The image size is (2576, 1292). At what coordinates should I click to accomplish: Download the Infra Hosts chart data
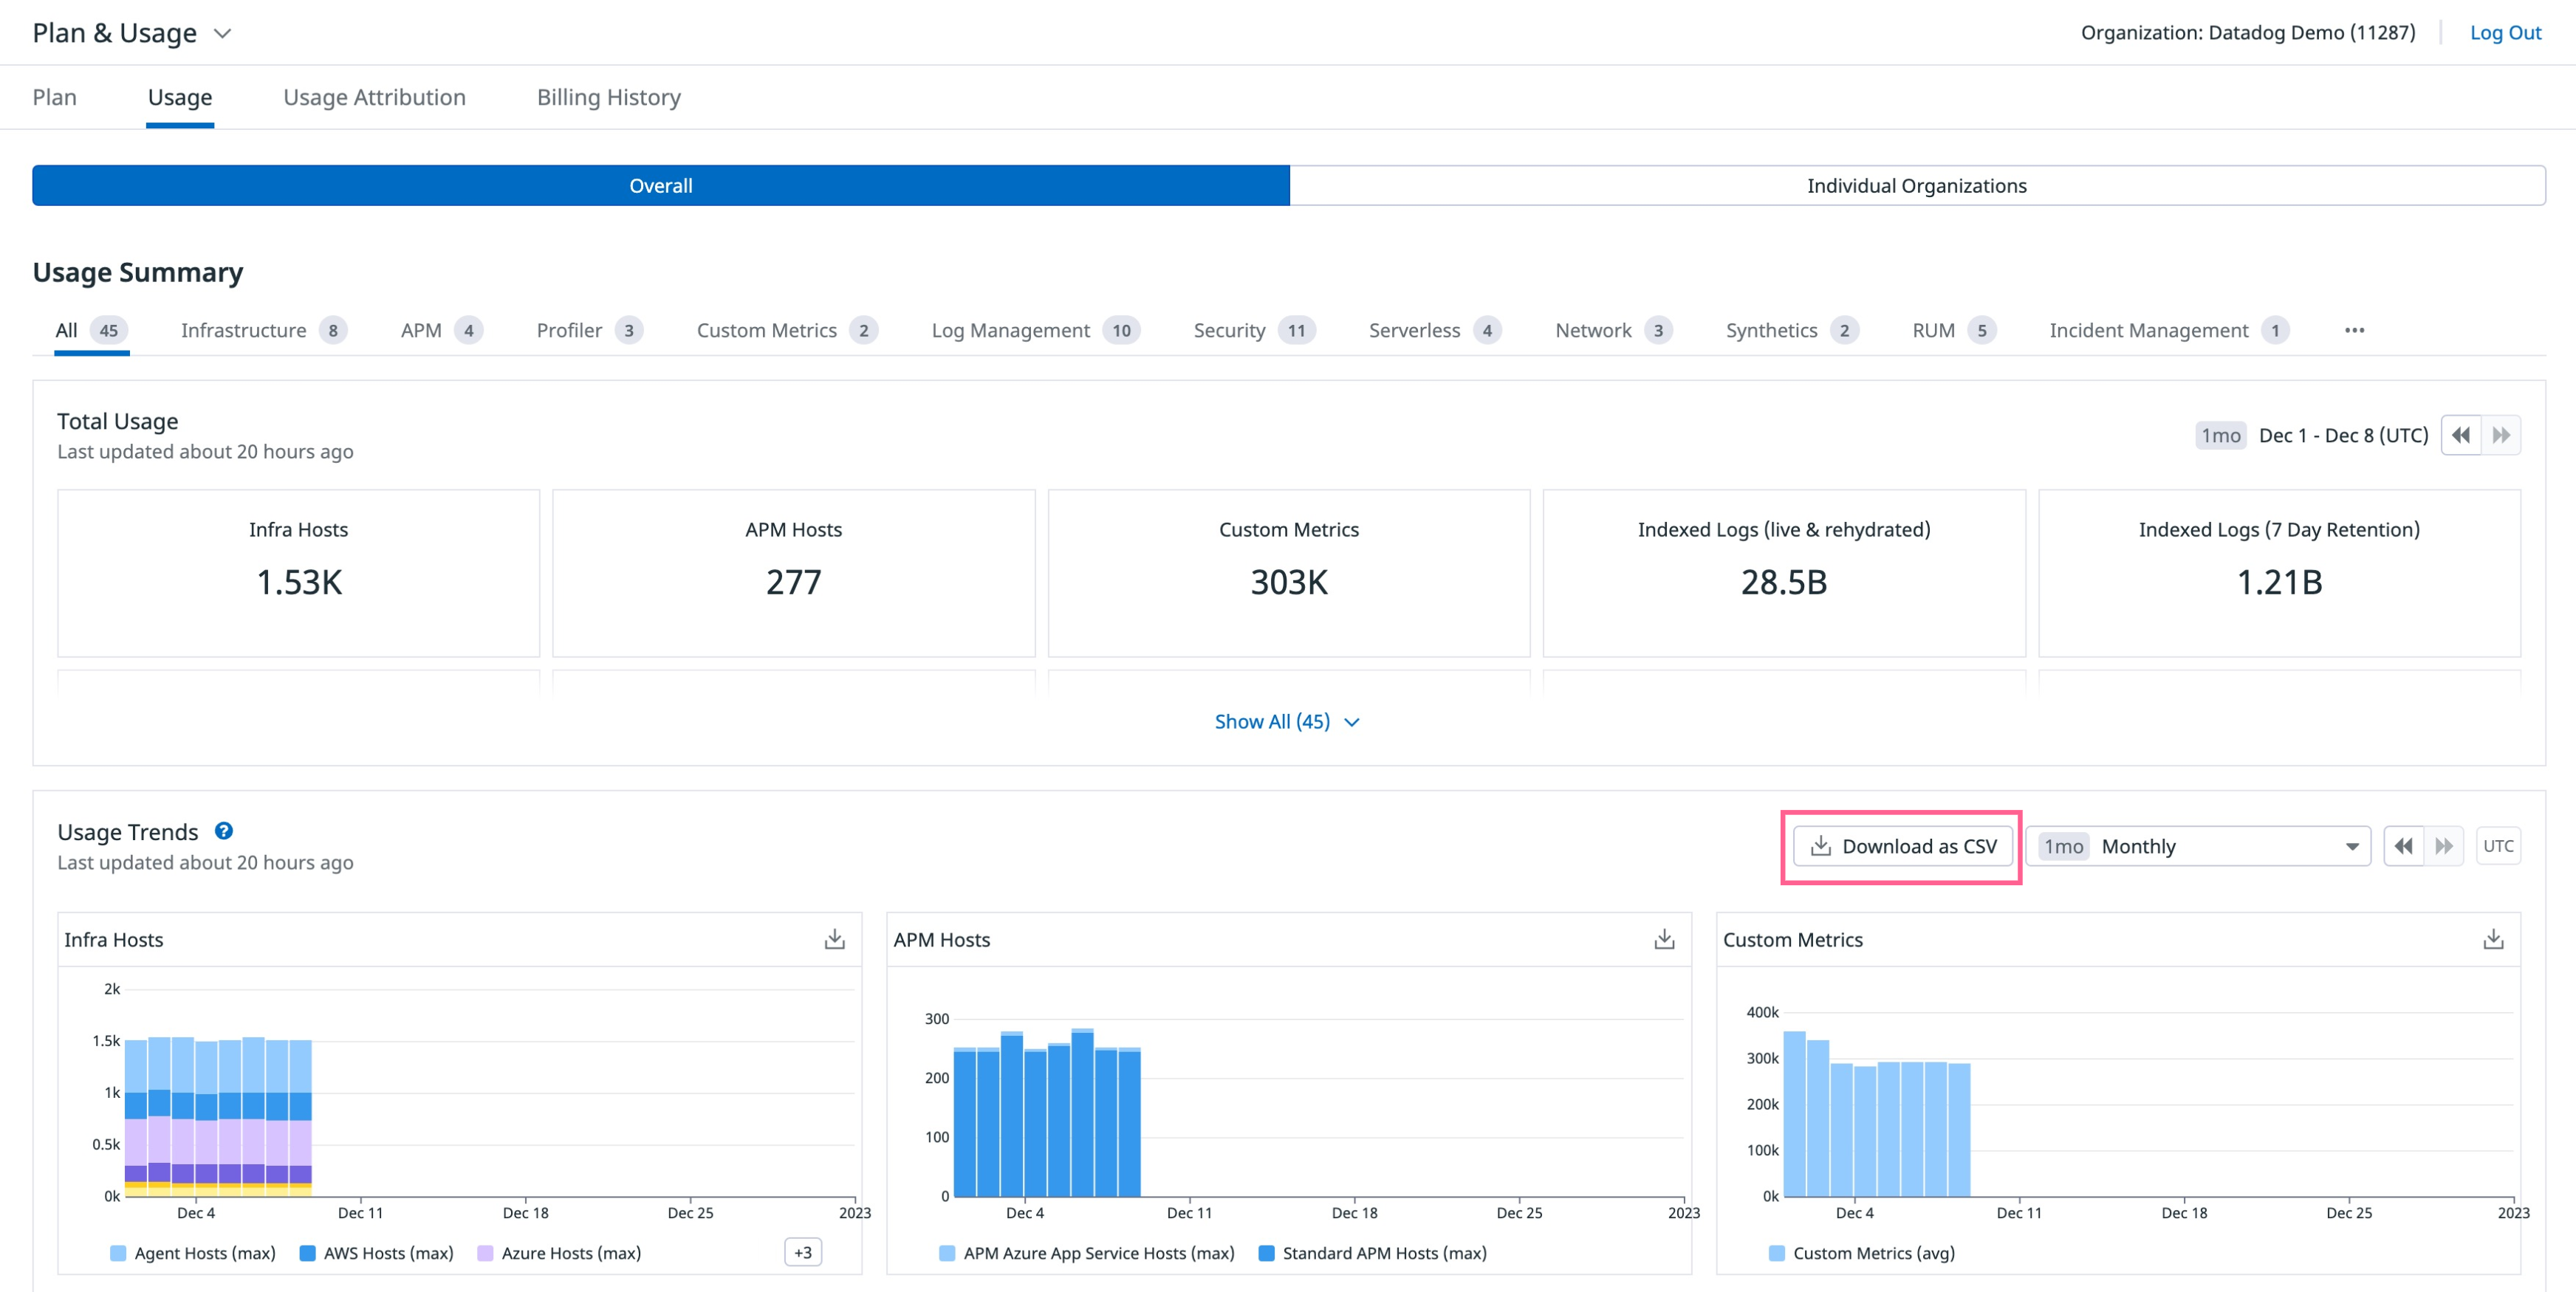834,939
